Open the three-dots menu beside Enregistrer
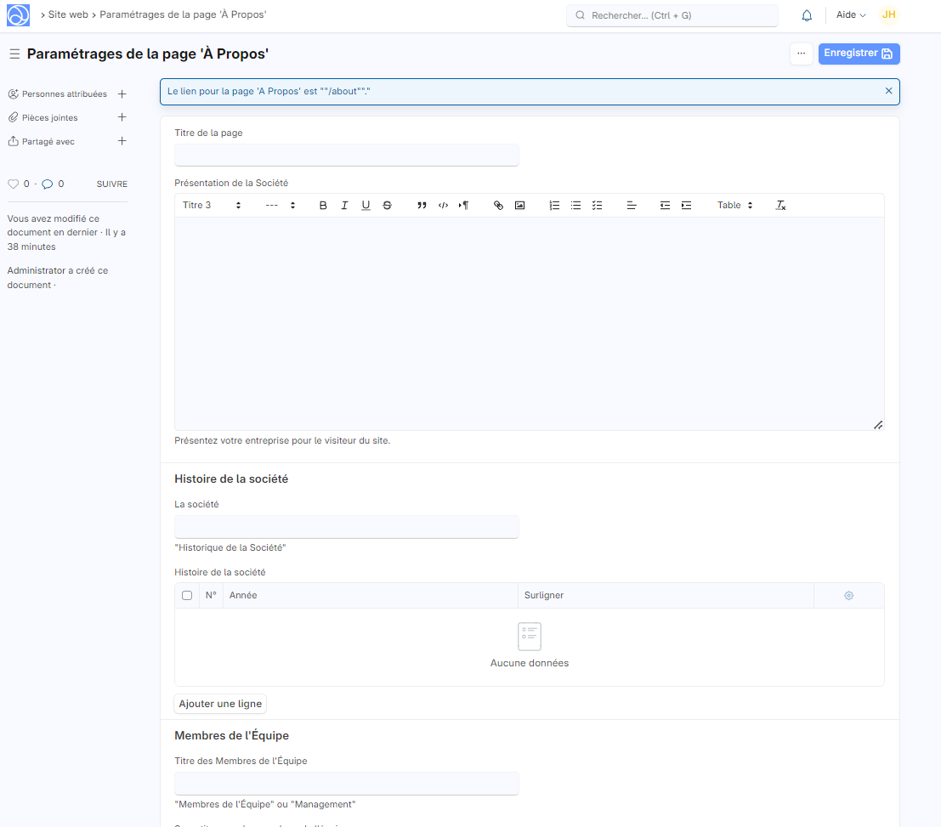941x827 pixels. coord(801,54)
